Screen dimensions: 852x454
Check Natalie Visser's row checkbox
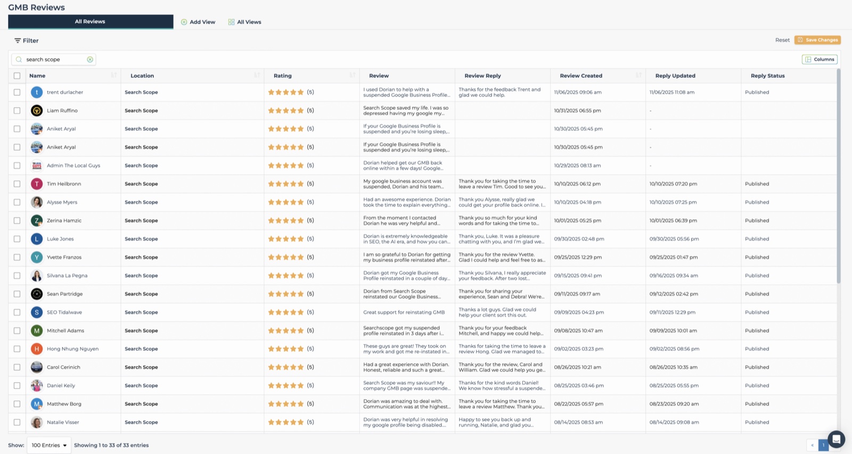click(x=17, y=422)
